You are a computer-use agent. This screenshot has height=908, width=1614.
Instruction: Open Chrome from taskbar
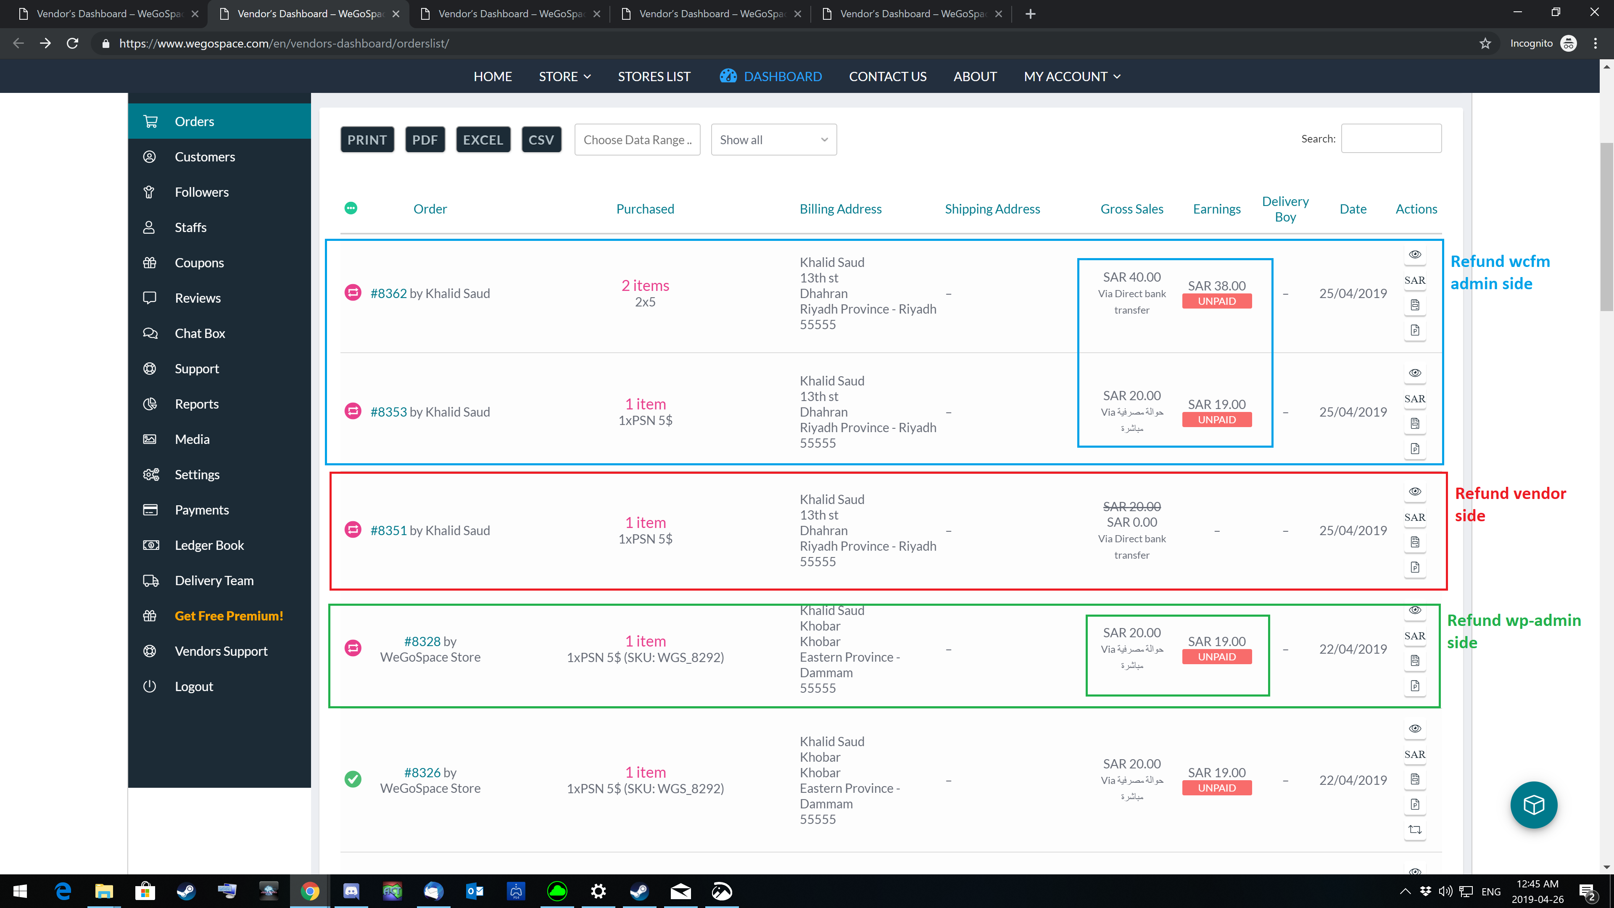pos(309,891)
